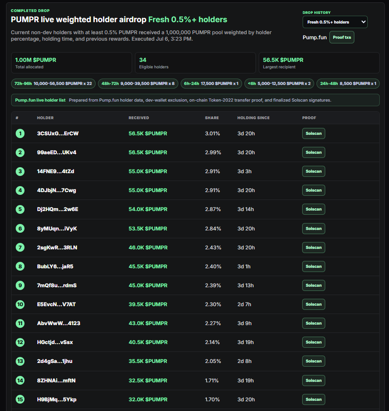Click holder address 3CSUxG...ErCW
This screenshot has width=389, height=411.
tap(58, 133)
